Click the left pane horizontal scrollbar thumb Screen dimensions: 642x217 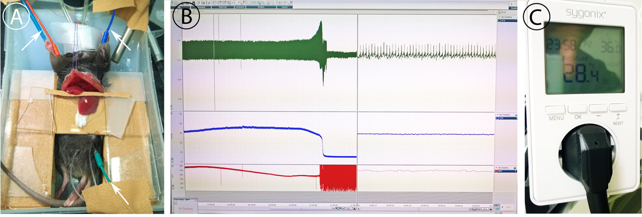pos(301,208)
